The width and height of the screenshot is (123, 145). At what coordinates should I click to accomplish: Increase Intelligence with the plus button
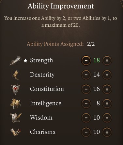click(107, 103)
